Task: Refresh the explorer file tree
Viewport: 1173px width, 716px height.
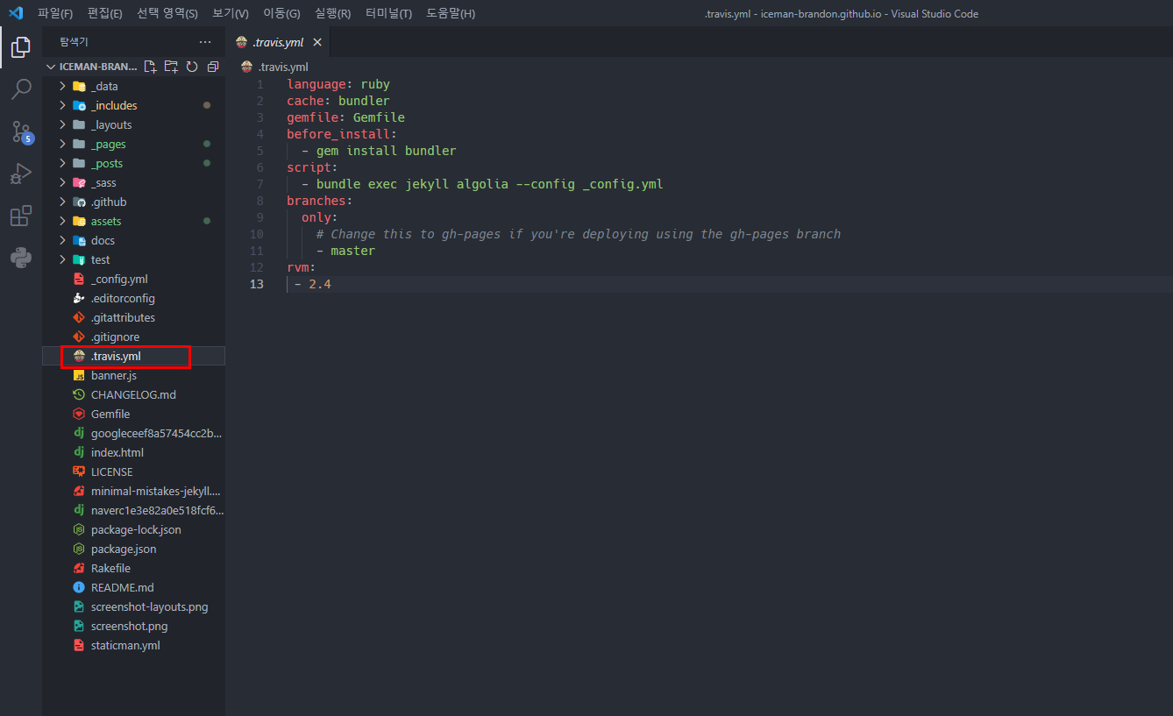Action: click(192, 67)
